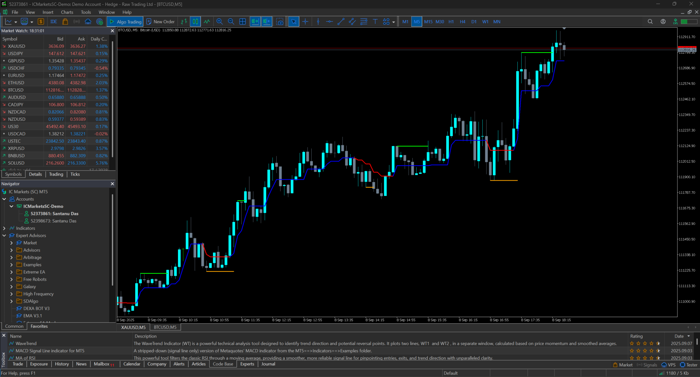The height and width of the screenshot is (377, 700).
Task: Select the Crosshair tool
Action: click(x=305, y=22)
